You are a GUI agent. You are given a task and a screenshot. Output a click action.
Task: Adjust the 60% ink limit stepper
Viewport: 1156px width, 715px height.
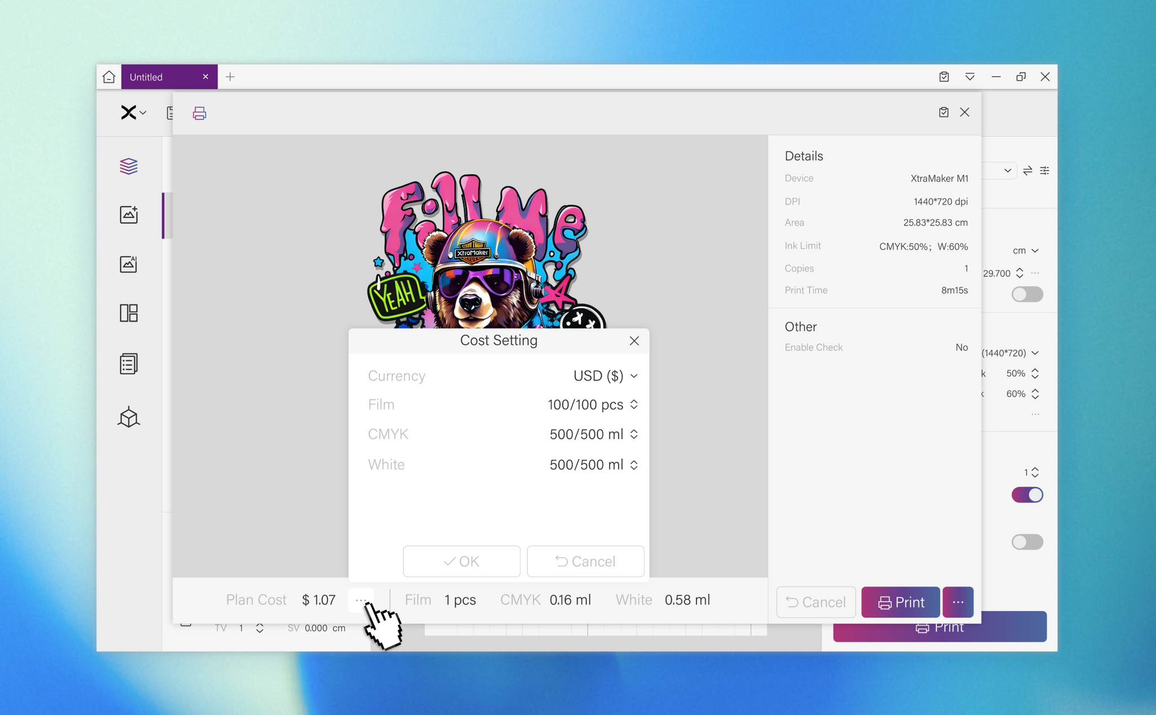(x=1035, y=394)
